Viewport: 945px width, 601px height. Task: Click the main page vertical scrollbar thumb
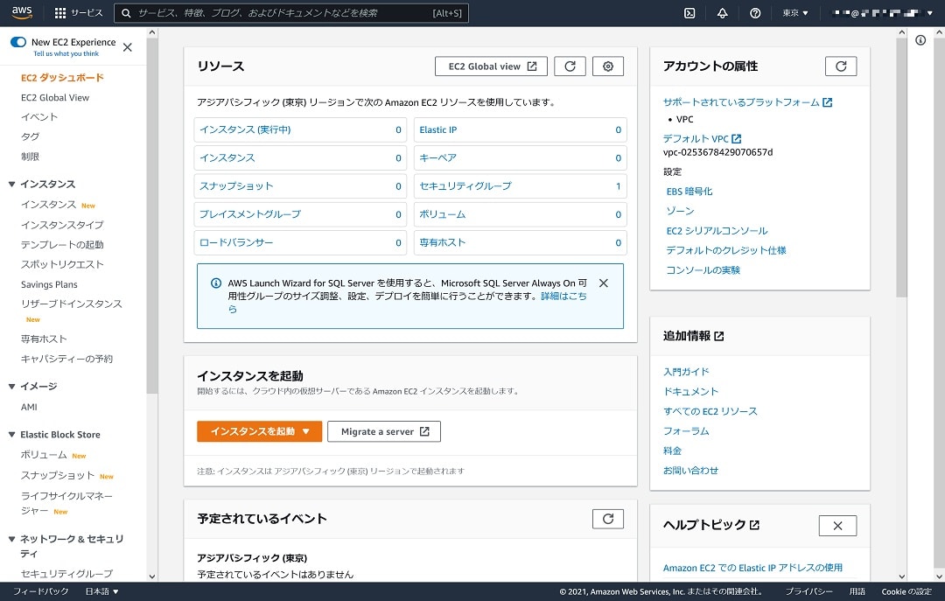pos(901,168)
